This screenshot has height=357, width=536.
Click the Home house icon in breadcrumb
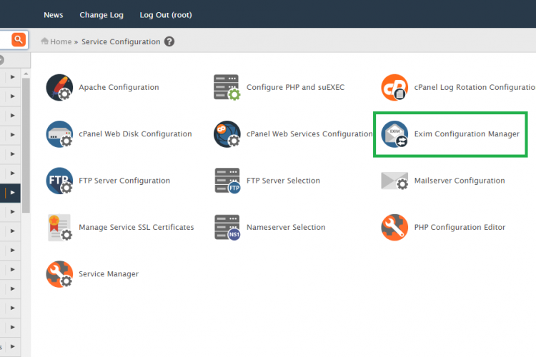click(x=44, y=41)
